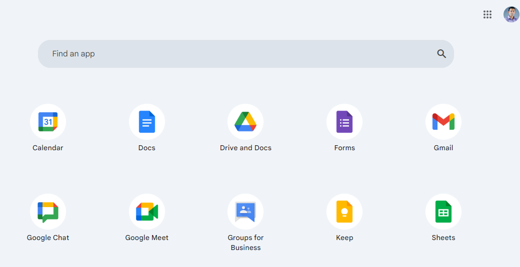
Task: Launch the Drive and Docs icon
Action: [x=245, y=122]
